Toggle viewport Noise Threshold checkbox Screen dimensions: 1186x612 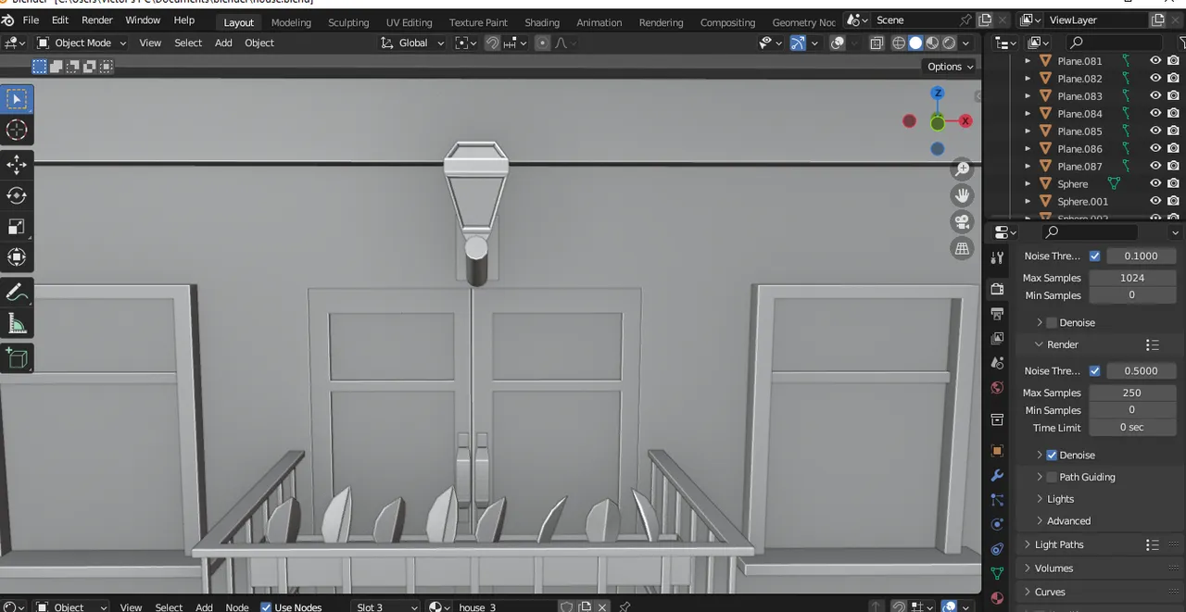tap(1095, 256)
